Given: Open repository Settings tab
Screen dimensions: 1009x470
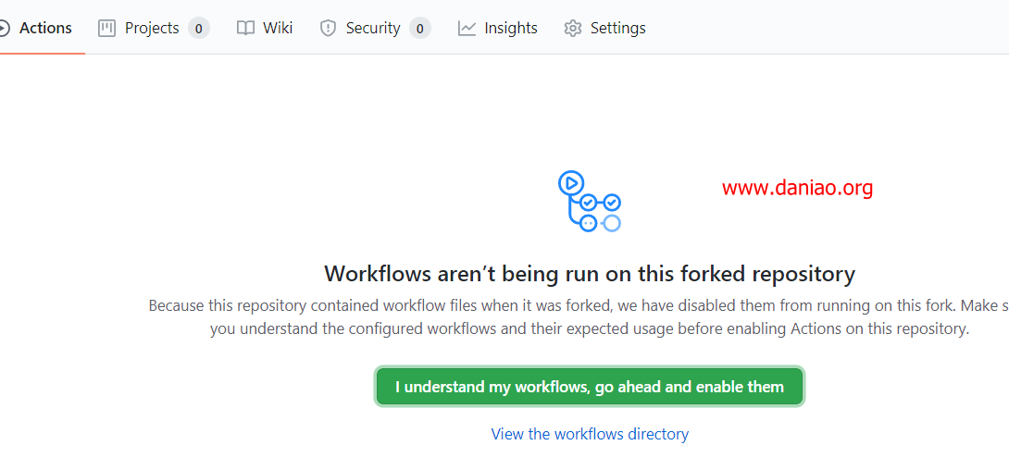Looking at the screenshot, I should point(604,29).
